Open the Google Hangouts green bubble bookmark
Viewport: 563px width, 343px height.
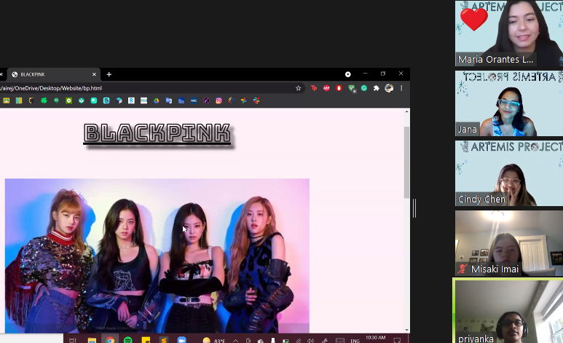(x=56, y=100)
